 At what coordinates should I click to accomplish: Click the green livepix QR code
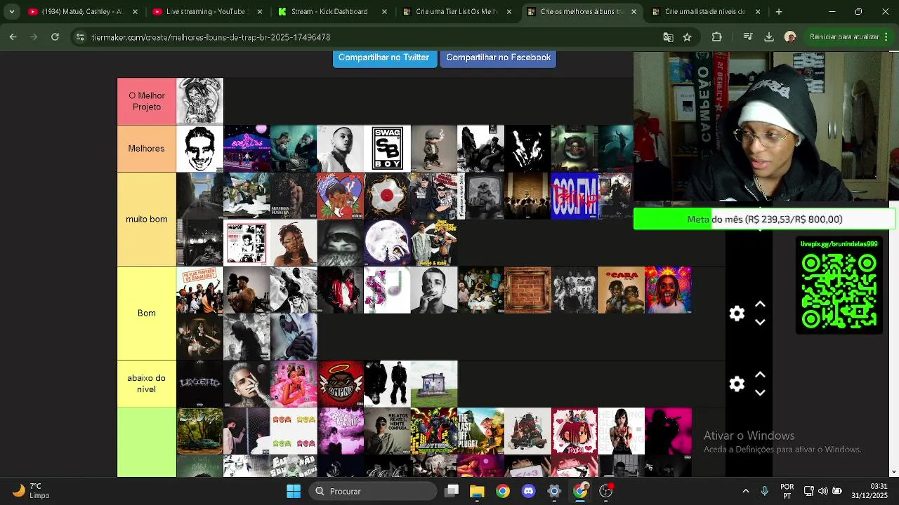click(839, 290)
